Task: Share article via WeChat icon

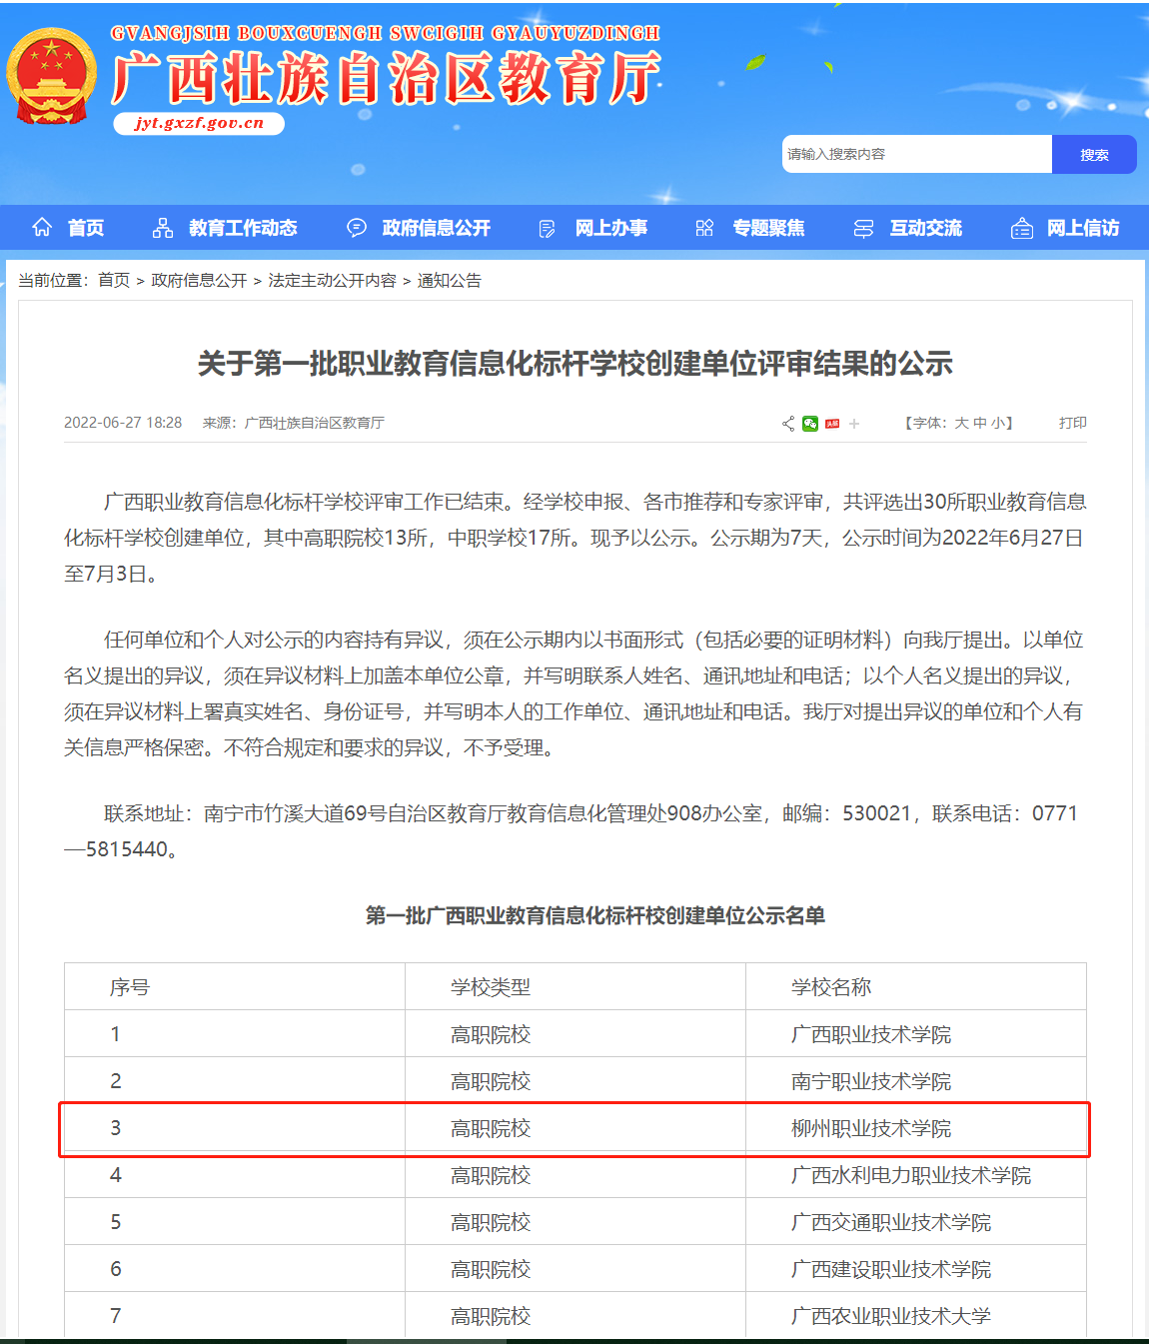Action: point(810,424)
